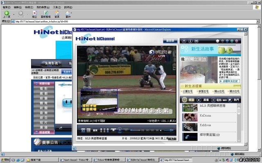Viewport: 262px width, 163px height.
Task: Click the info (i) icon in player side panel
Action: (x=190, y=41)
